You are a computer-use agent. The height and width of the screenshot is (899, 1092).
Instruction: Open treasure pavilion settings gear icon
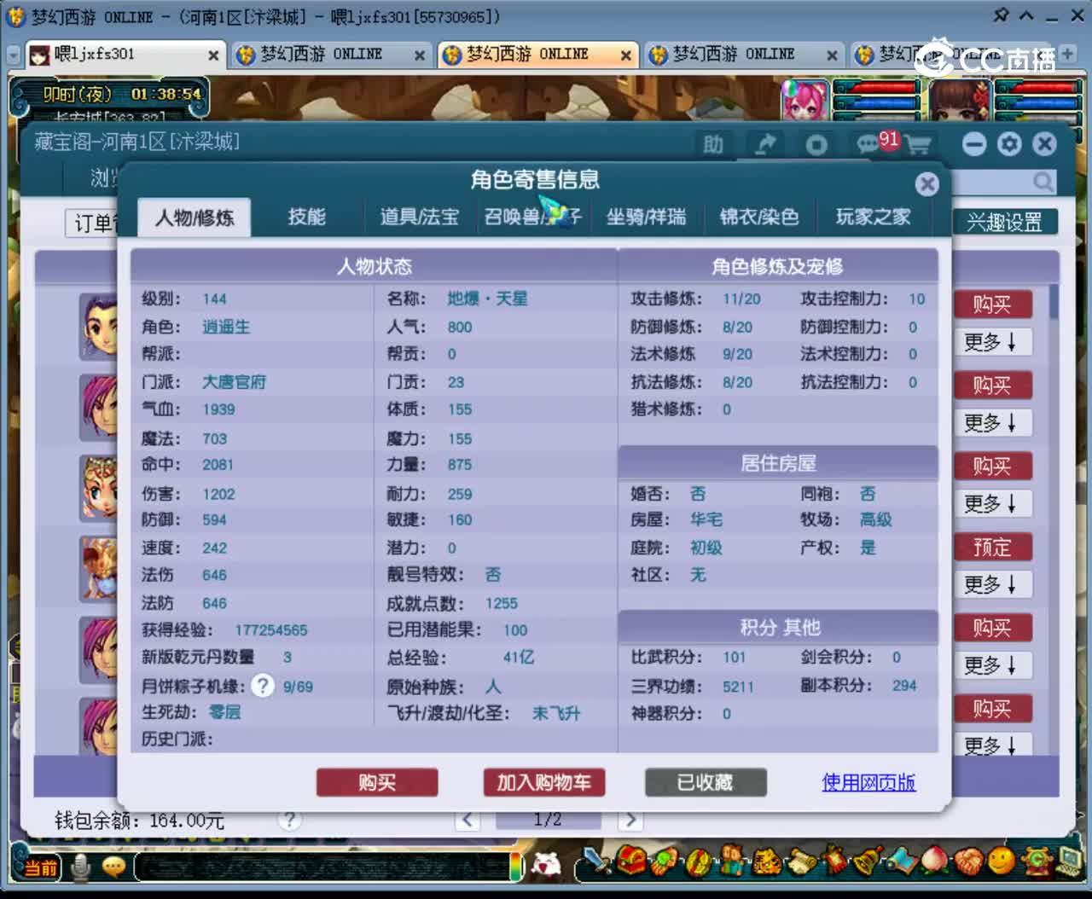[x=1009, y=143]
